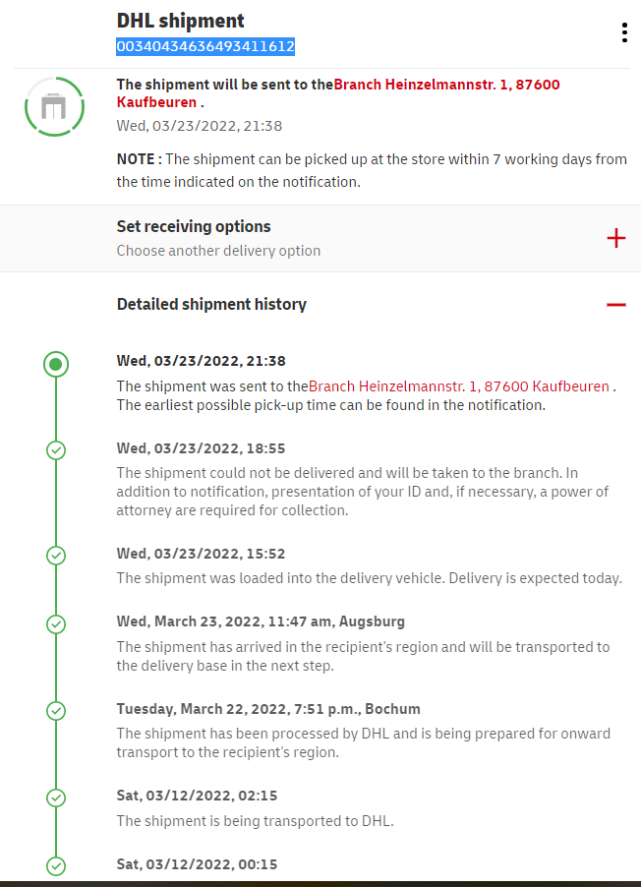Collapse detailed shipment history with minus icon
The width and height of the screenshot is (641, 887).
(616, 305)
